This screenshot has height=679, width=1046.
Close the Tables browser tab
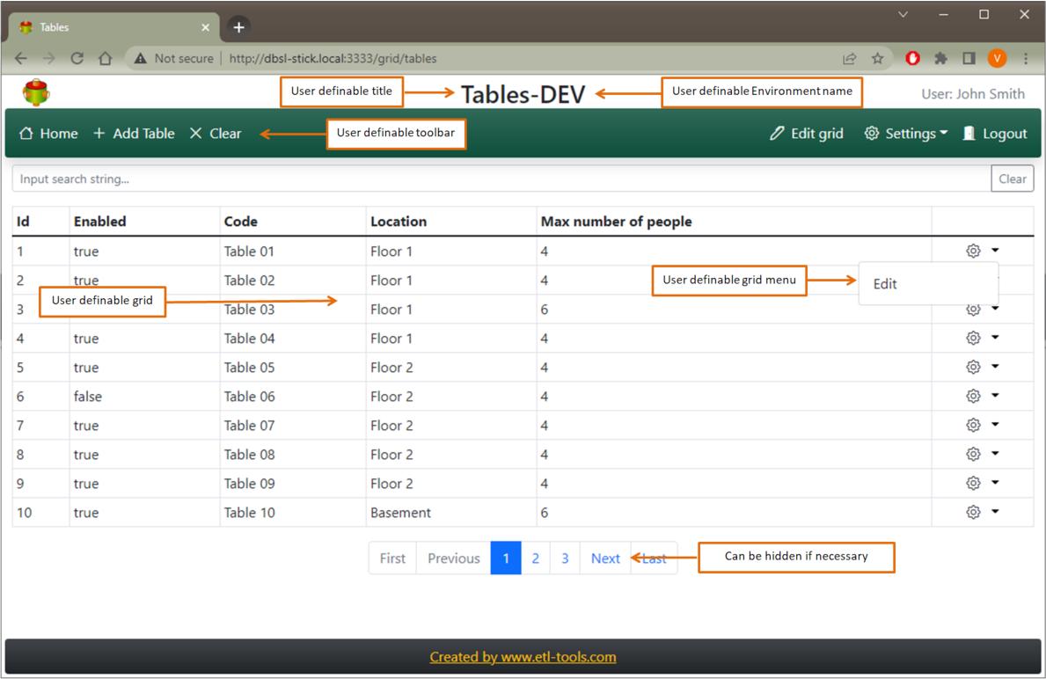tap(206, 27)
